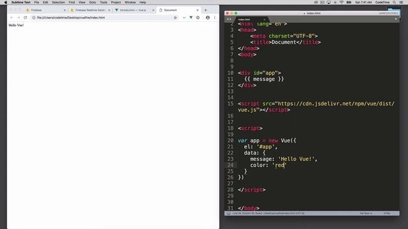The width and height of the screenshot is (408, 229).
Task: Open the View menu
Action: pos(82,3)
